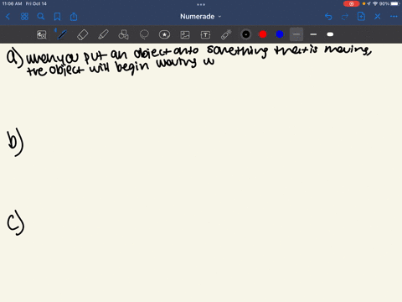Open the thumbnails grid view
Screen dimensions: 402x302
[x=24, y=17]
